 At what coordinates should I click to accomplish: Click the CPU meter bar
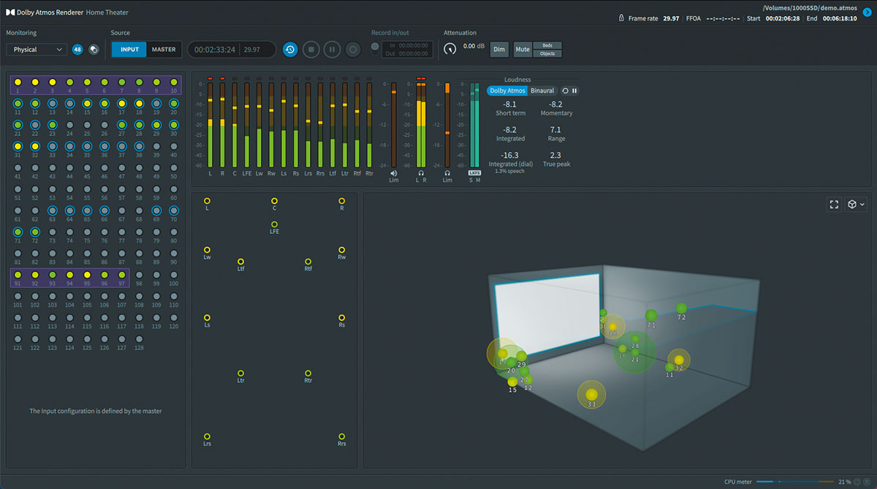[794, 482]
